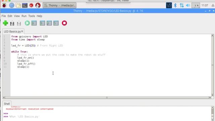215x121 pixels.
Task: Click the 'led_fr.on()' line
Action: tap(26, 58)
